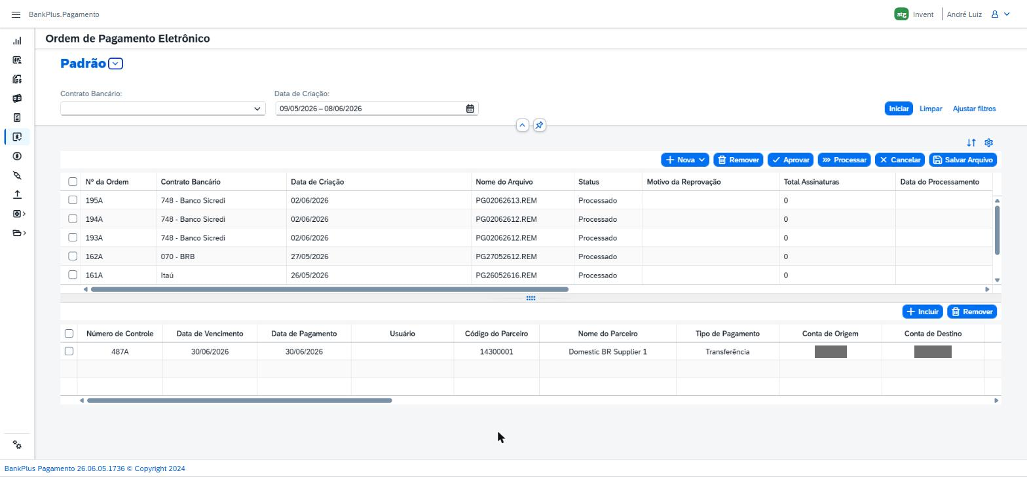Collapse the filter header with chevron
This screenshot has width=1027, height=477.
[522, 125]
